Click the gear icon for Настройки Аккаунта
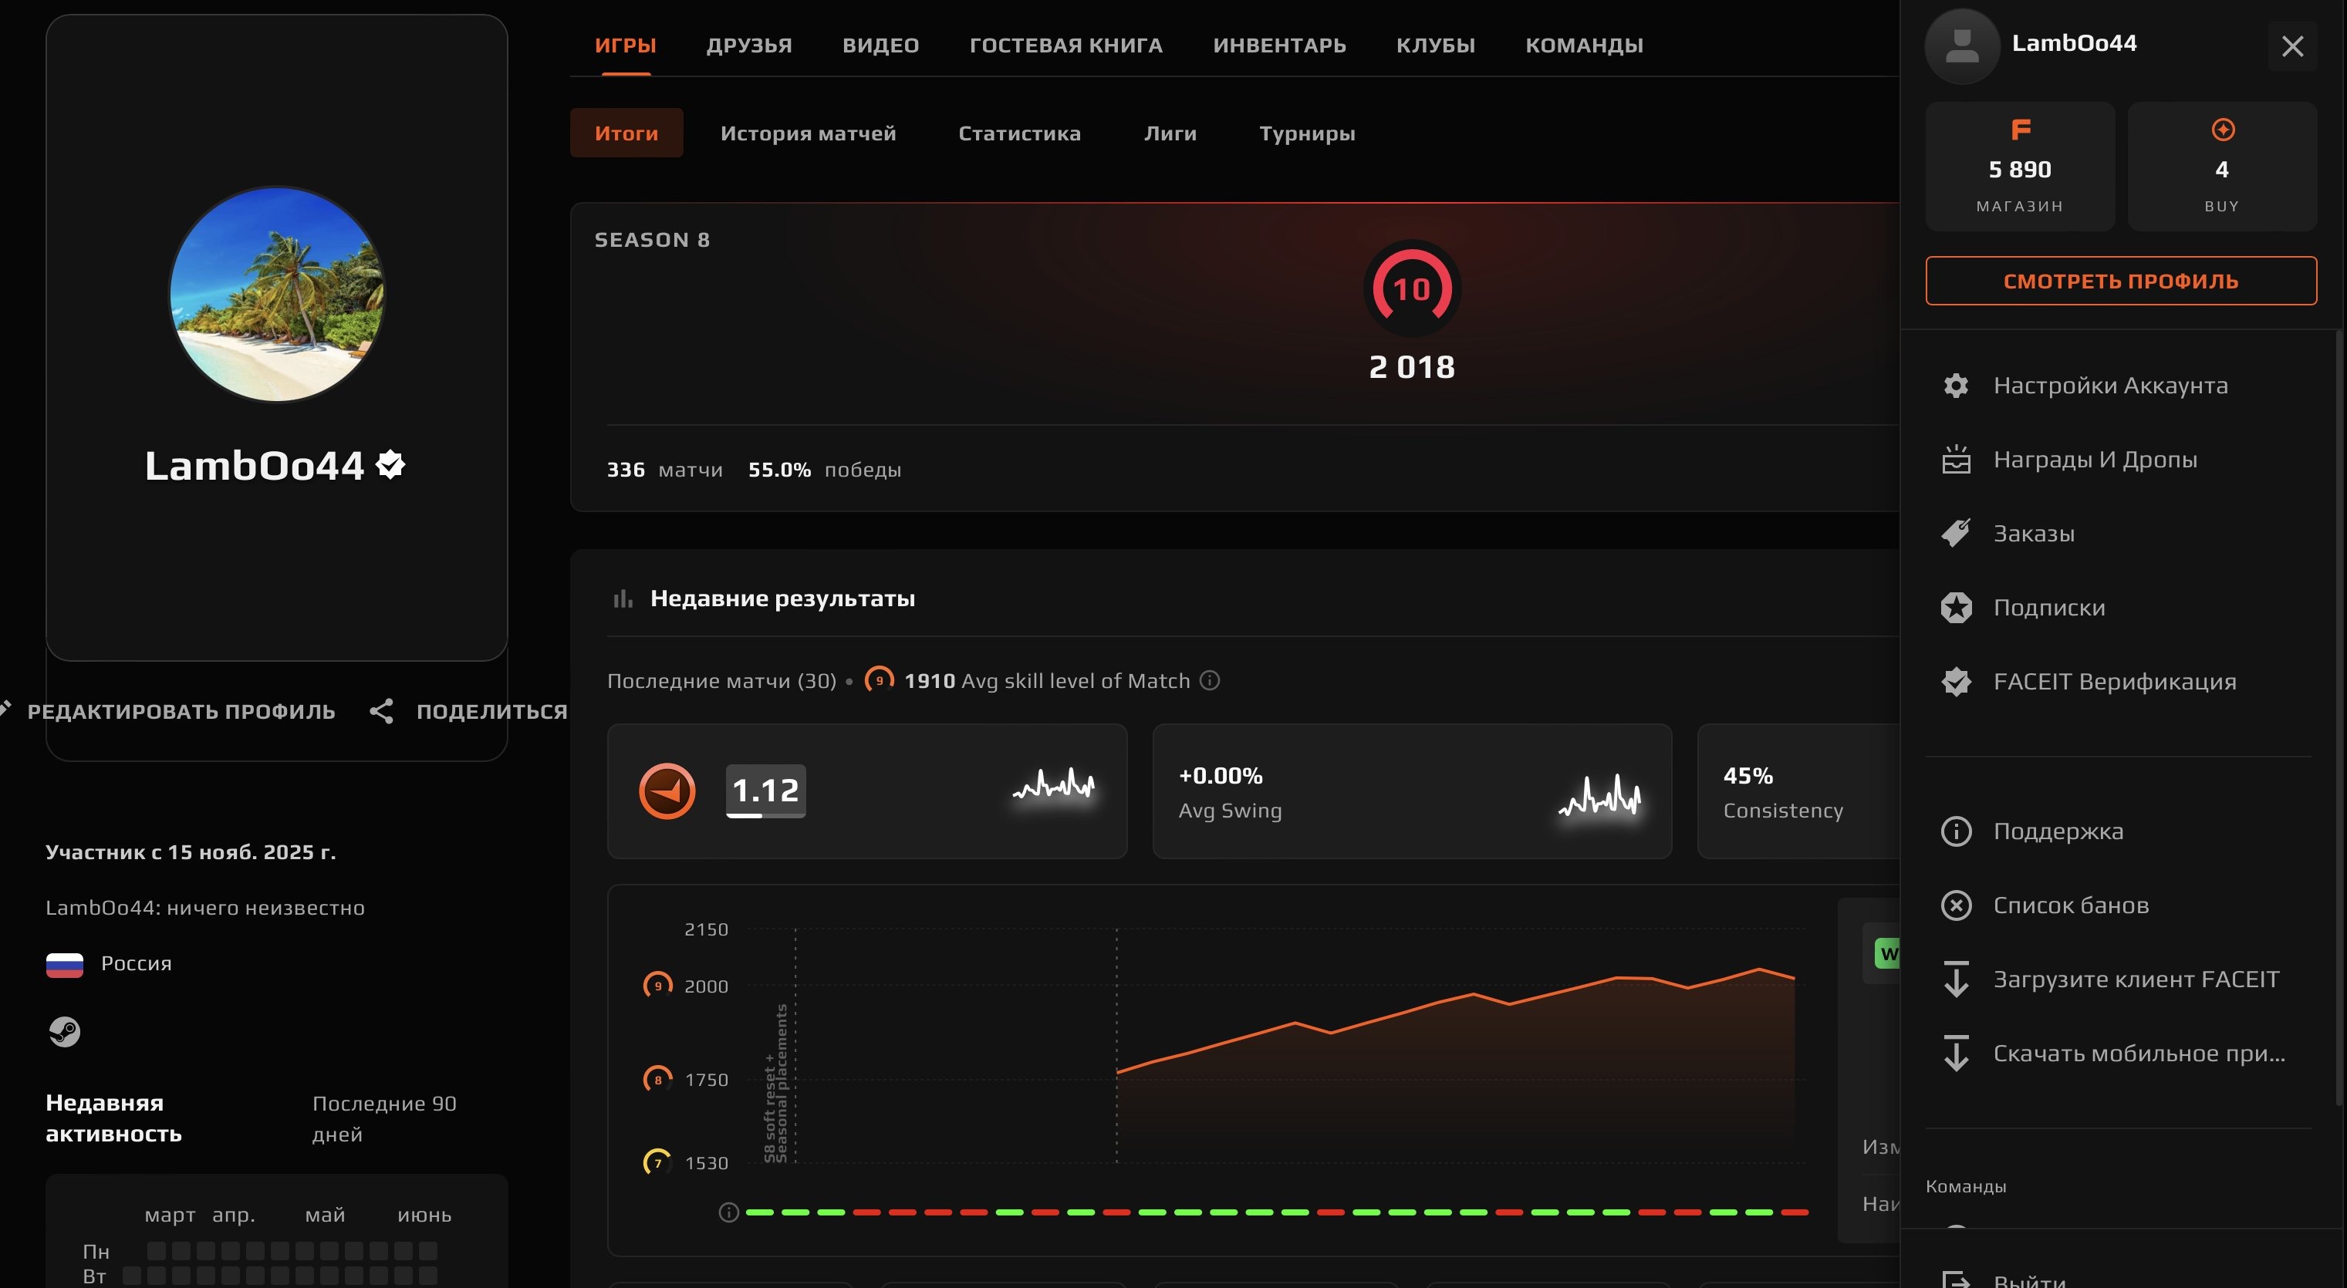Viewport: 2347px width, 1288px height. click(x=1955, y=386)
